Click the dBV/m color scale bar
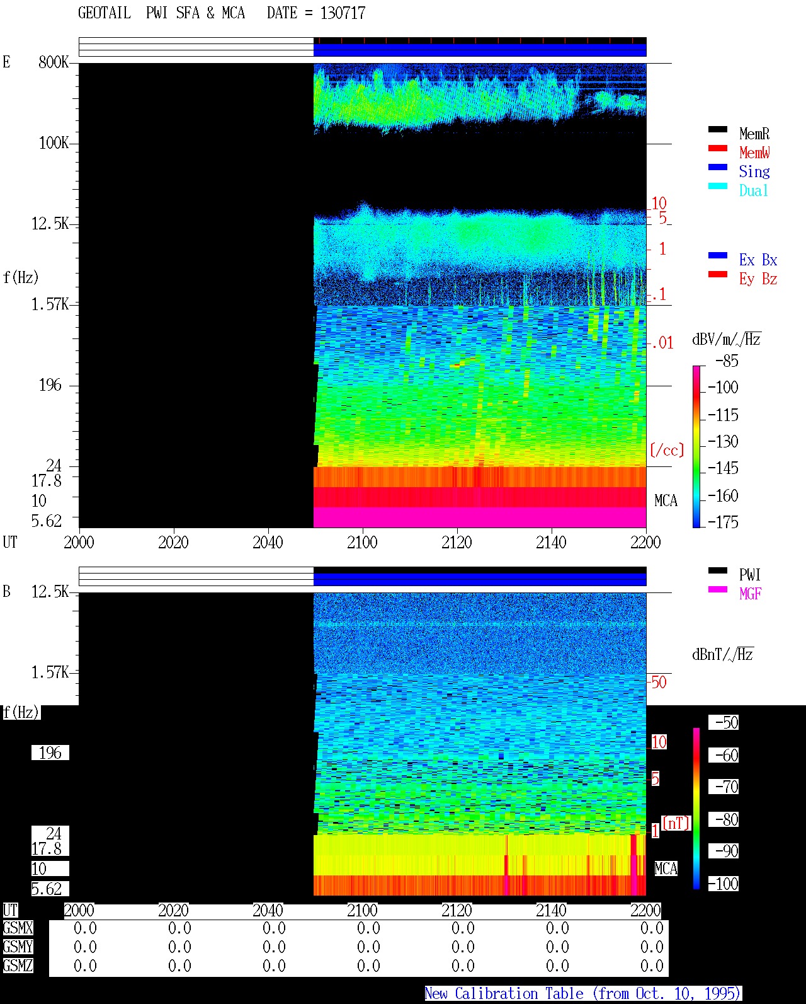The height and width of the screenshot is (1004, 806). tap(696, 446)
